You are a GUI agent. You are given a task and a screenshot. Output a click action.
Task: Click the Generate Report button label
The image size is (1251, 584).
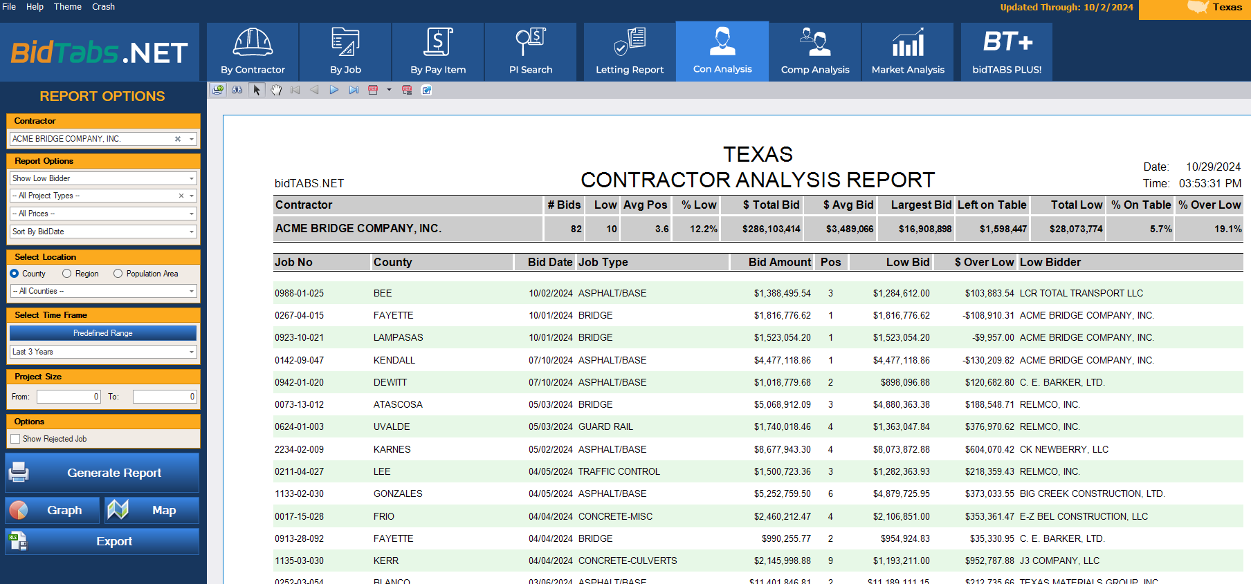[x=114, y=473]
